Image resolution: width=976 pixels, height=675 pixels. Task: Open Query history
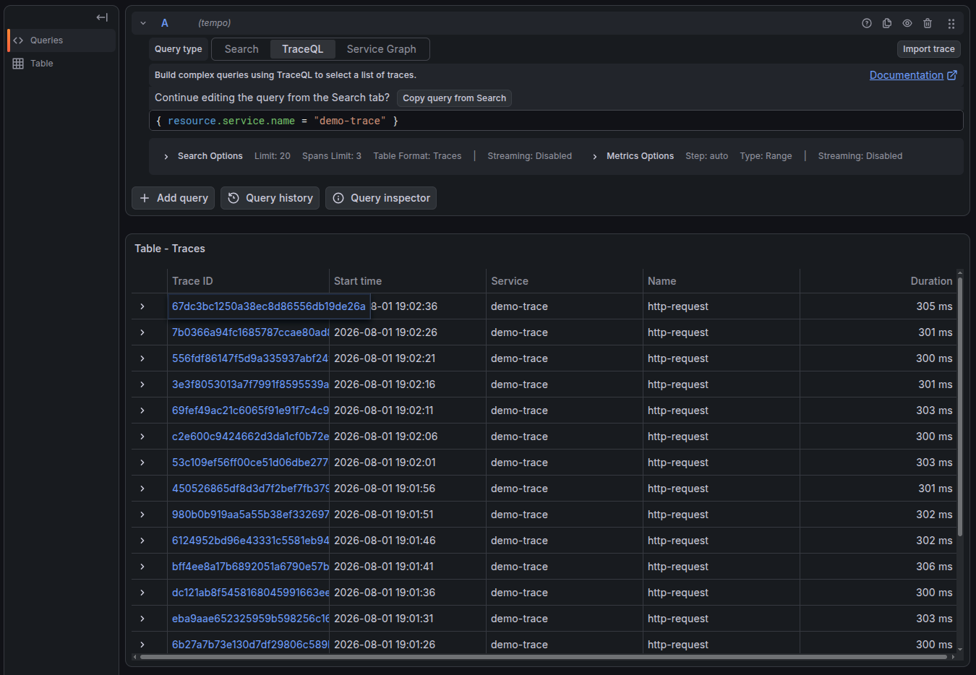point(270,198)
